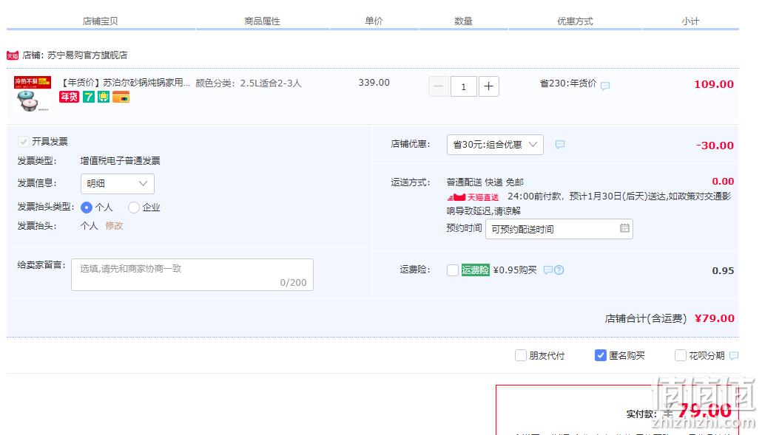Enable the 花呗分期 checkbox

pos(681,355)
